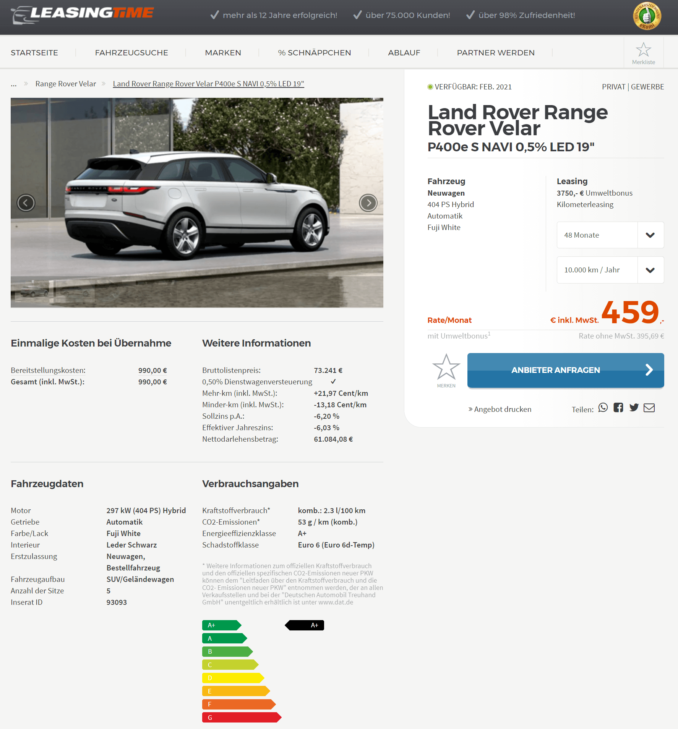Image resolution: width=678 pixels, height=729 pixels.
Task: Click yellow D efficiency bar
Action: tap(233, 678)
